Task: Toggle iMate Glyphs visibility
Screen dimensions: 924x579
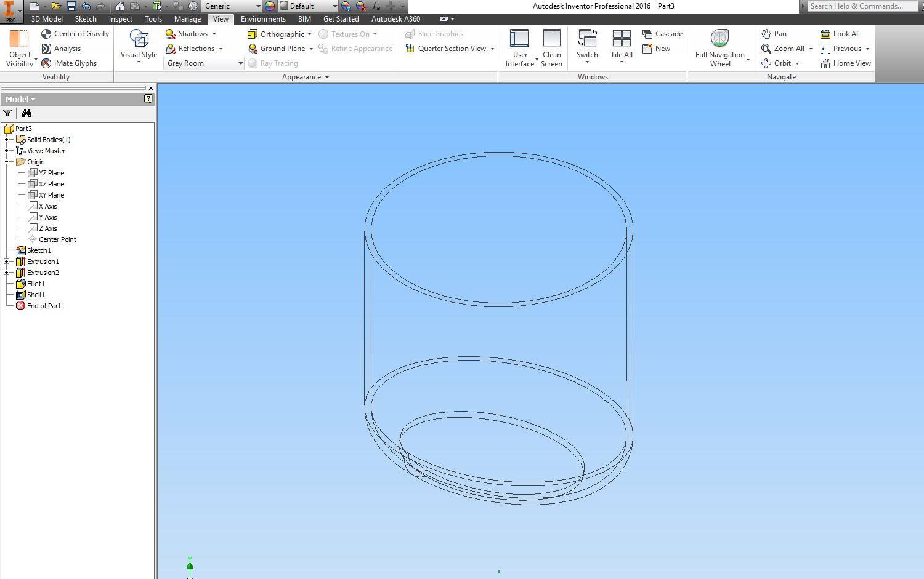Action: [x=46, y=63]
